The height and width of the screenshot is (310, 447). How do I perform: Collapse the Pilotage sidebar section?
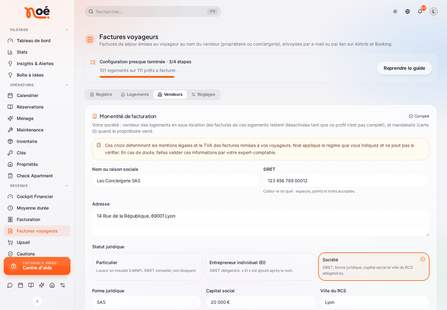point(67,30)
